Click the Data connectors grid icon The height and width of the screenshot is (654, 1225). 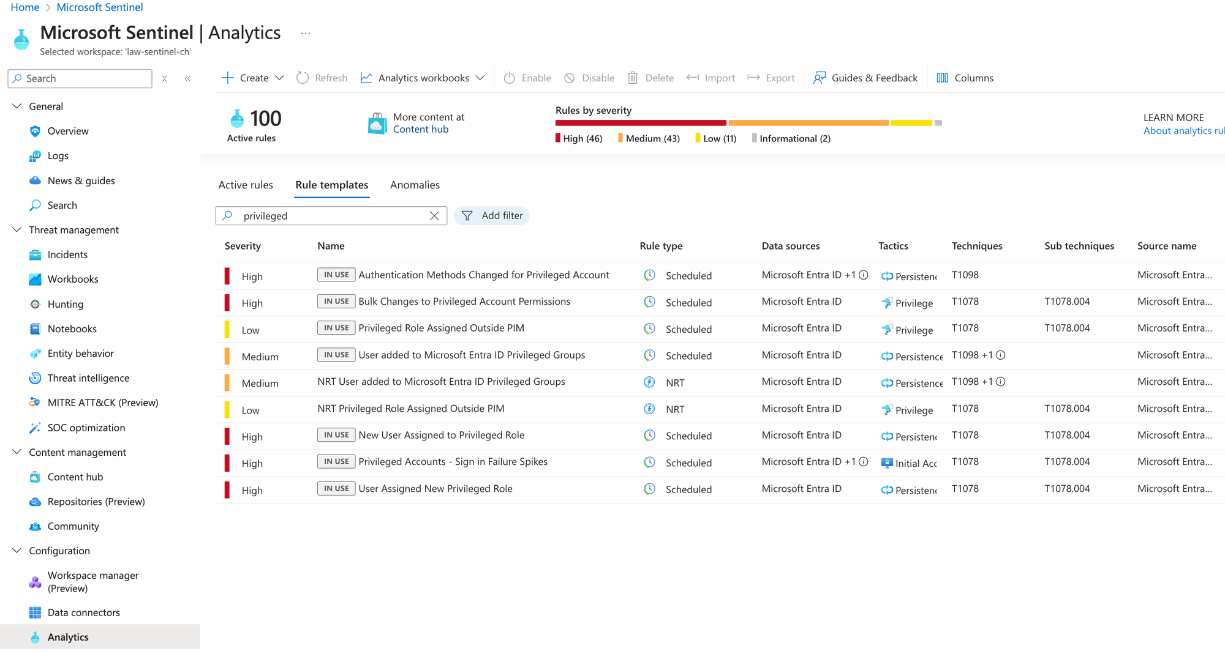pyautogui.click(x=35, y=612)
